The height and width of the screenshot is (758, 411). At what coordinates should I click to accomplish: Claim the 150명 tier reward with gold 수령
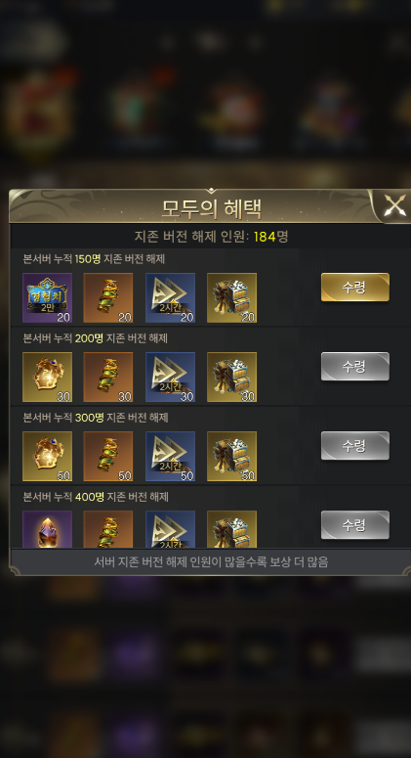pos(355,288)
